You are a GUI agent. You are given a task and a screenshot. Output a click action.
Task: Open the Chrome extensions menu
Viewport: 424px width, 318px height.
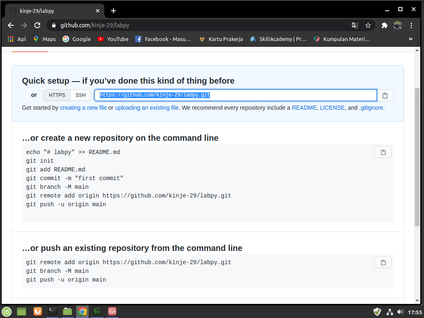(x=385, y=25)
